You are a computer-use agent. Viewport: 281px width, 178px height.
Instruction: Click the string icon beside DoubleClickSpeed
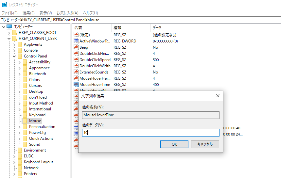click(76, 59)
